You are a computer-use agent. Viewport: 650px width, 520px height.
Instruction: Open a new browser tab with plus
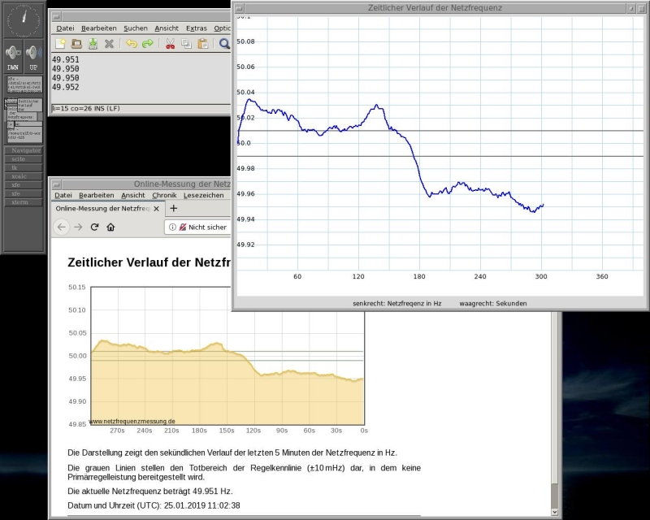click(x=173, y=209)
